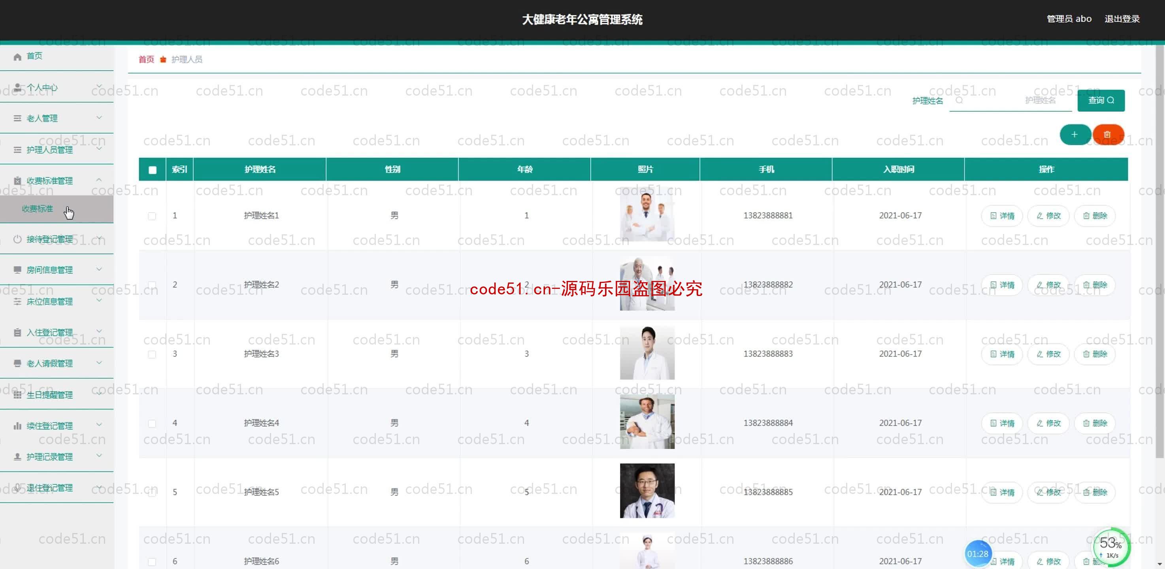Expand the 床位信息管理 chevron
1165x569 pixels.
point(99,300)
